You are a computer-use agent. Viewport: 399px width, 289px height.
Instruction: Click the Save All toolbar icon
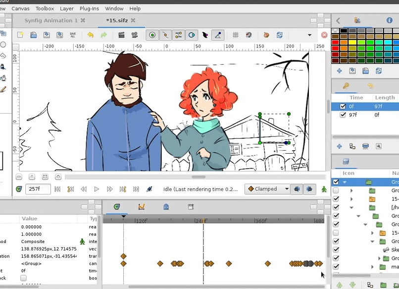(x=73, y=35)
